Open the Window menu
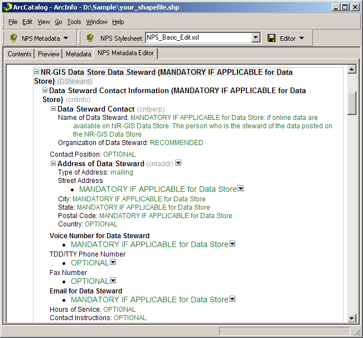This screenshot has height=338, width=363. 97,22
